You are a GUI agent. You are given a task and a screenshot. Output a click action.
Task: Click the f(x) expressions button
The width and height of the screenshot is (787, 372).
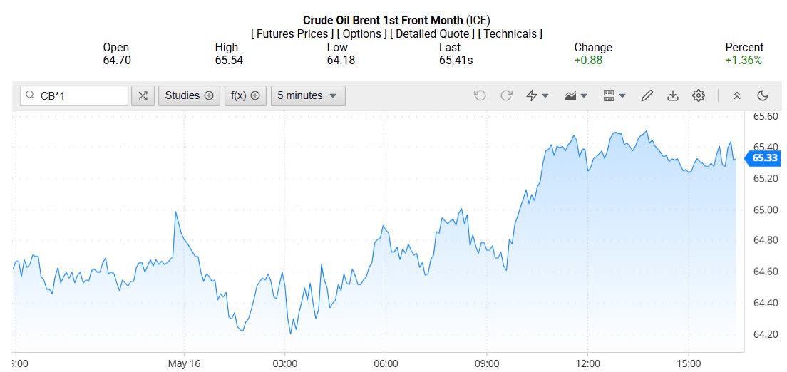pyautogui.click(x=245, y=95)
